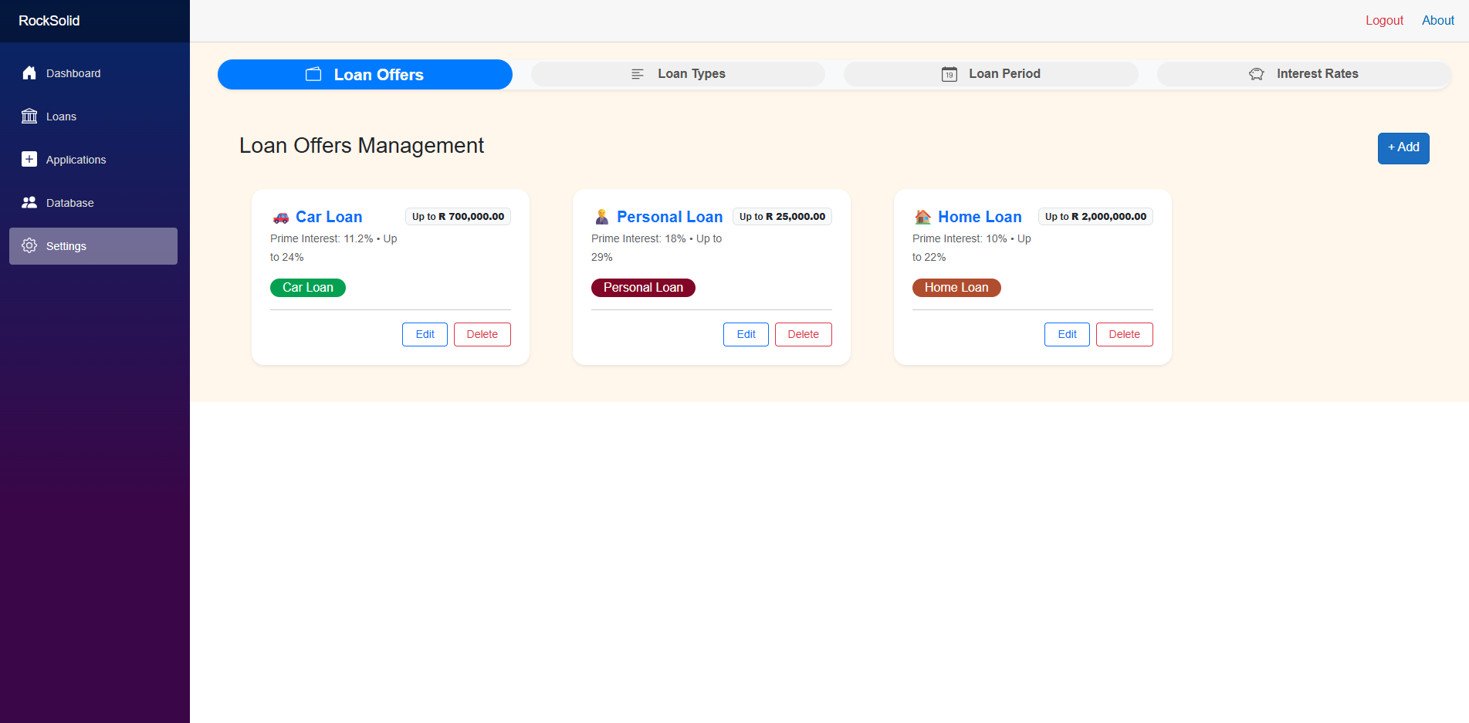Click the Applications plus icon in sidebar
1469x723 pixels.
pyautogui.click(x=29, y=160)
